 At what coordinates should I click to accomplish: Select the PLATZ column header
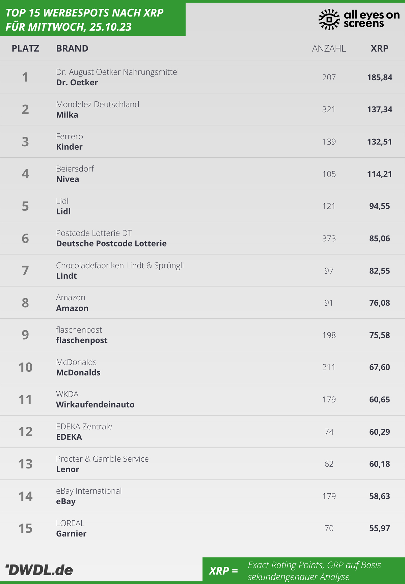click(25, 49)
